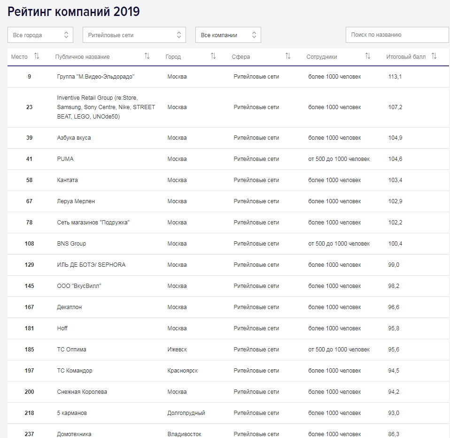Sort by Сотрудники with arrows icon
The image size is (450, 438).
(x=368, y=56)
